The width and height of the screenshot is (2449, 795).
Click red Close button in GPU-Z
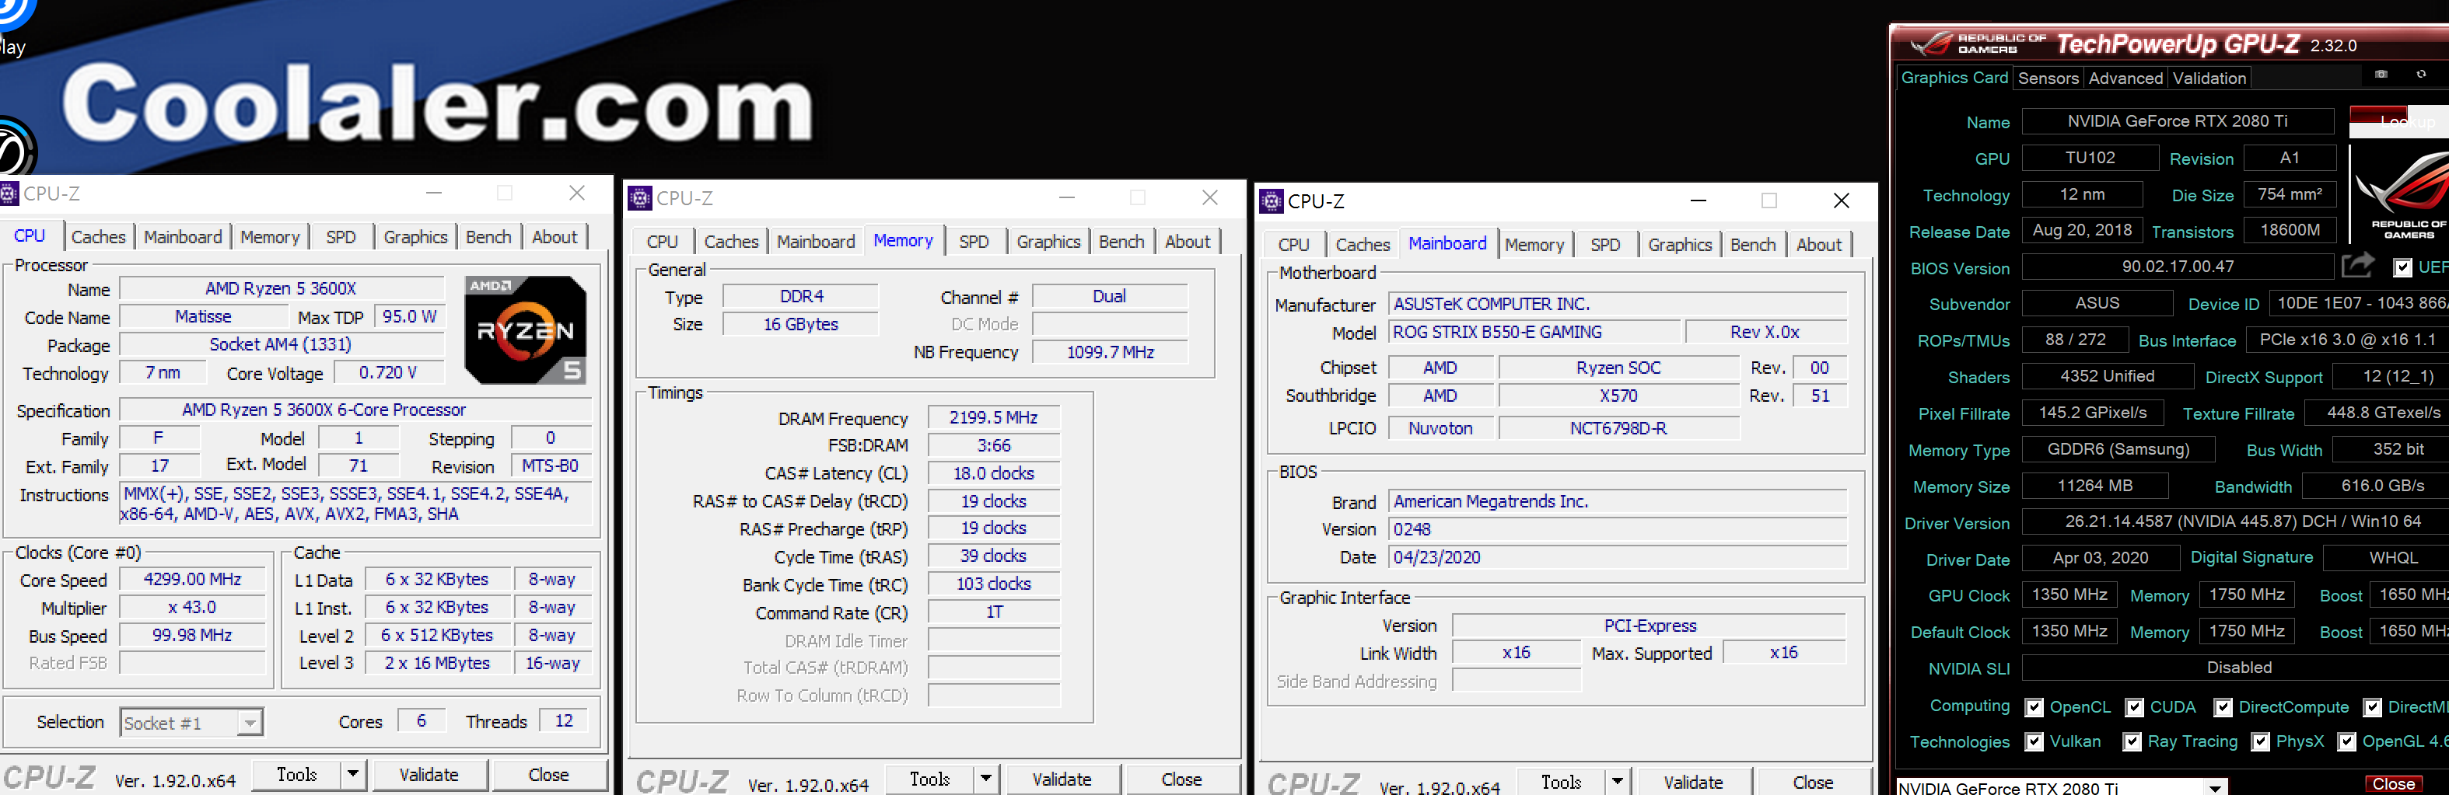(x=2393, y=783)
